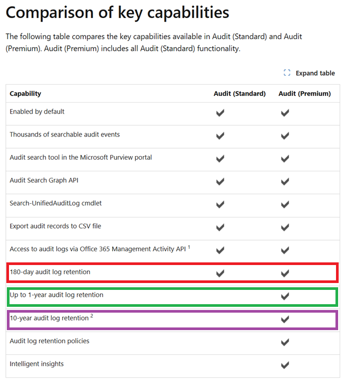This screenshot has height=383, width=345.
Task: Click Audit (Premium) checkmark for Enabled by default
Action: pyautogui.click(x=285, y=113)
